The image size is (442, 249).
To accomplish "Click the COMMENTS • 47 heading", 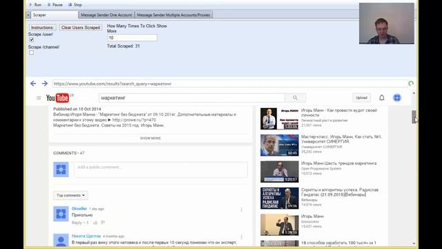I will (x=69, y=153).
